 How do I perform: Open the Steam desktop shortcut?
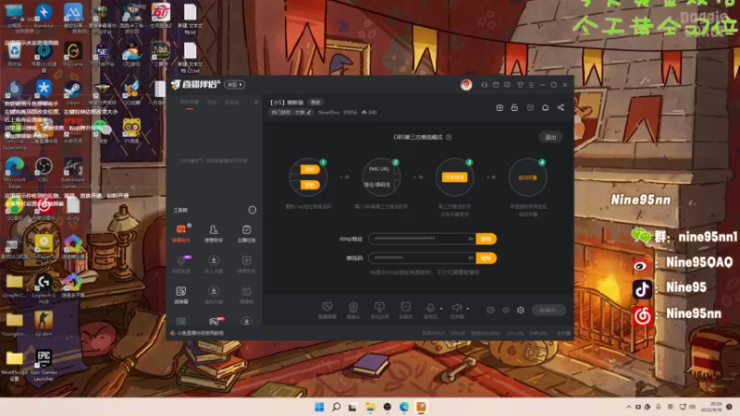point(73,92)
